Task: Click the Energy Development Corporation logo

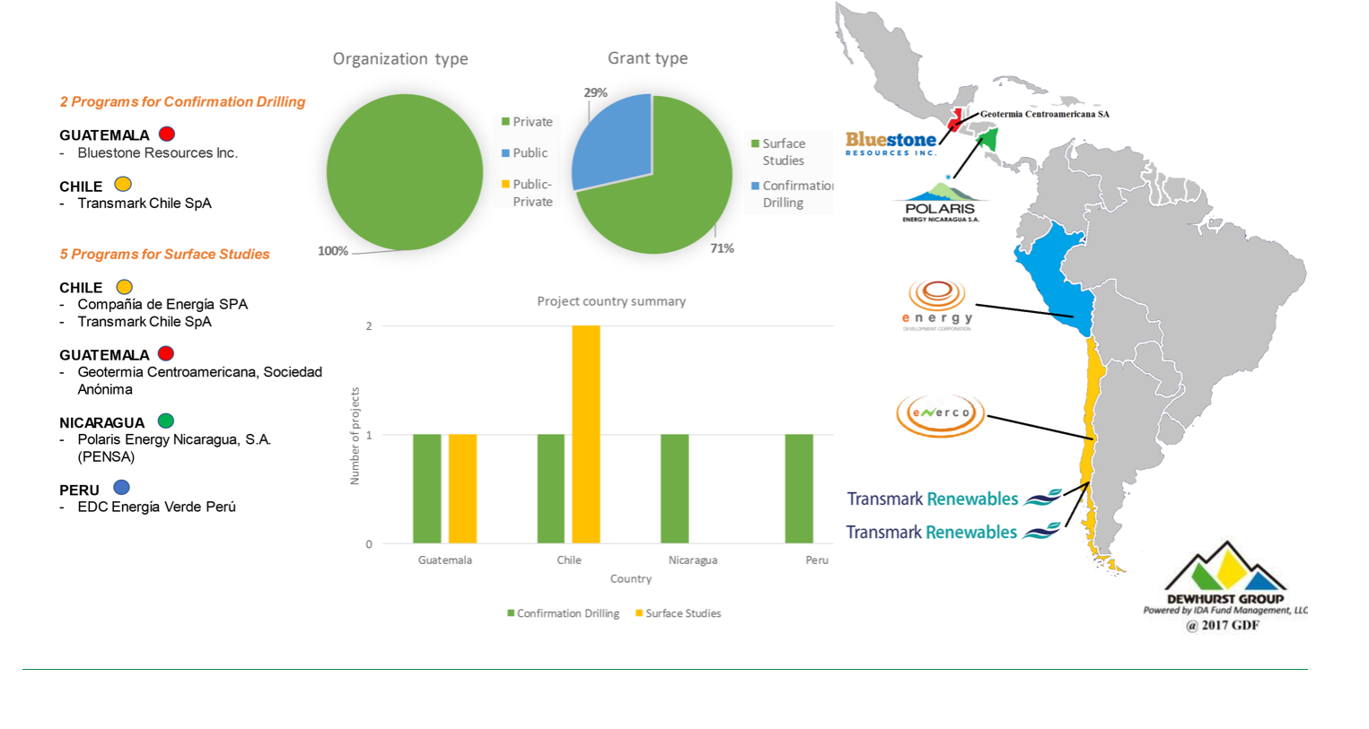Action: [937, 305]
